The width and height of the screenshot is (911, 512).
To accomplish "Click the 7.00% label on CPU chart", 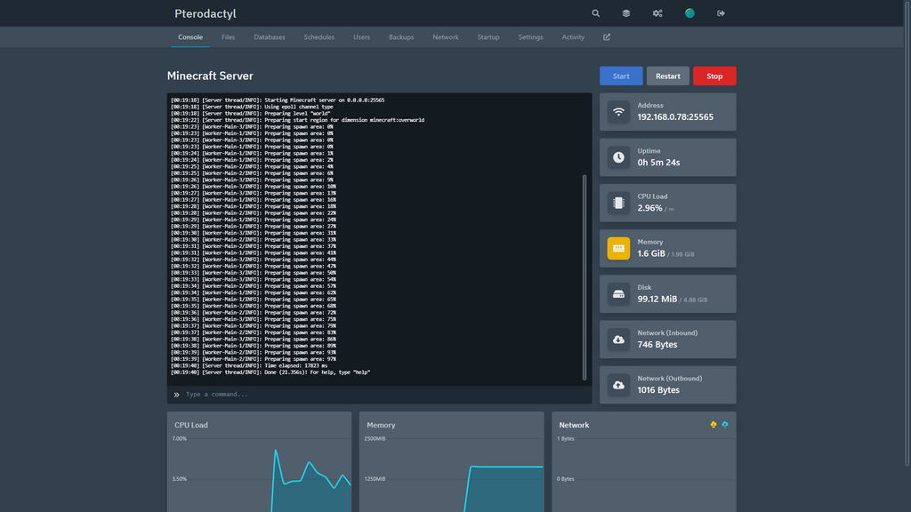I will click(x=179, y=439).
